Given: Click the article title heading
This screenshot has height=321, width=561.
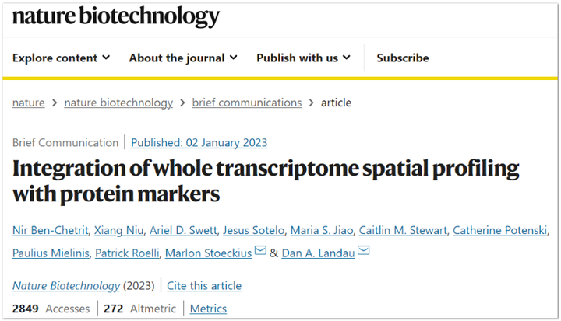Looking at the screenshot, I should pos(265,181).
